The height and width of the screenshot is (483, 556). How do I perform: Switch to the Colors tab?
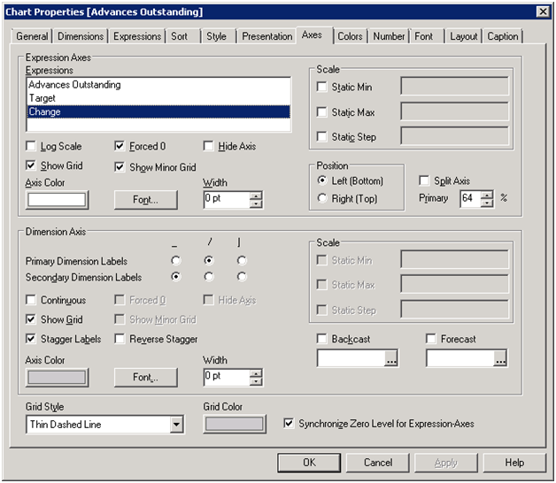tap(350, 36)
